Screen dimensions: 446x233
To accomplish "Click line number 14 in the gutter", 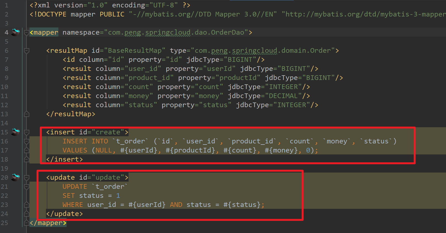I will (x=4, y=123).
